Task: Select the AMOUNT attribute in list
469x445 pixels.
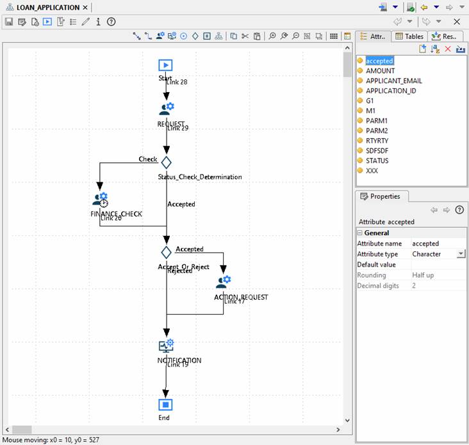Action: click(x=380, y=71)
